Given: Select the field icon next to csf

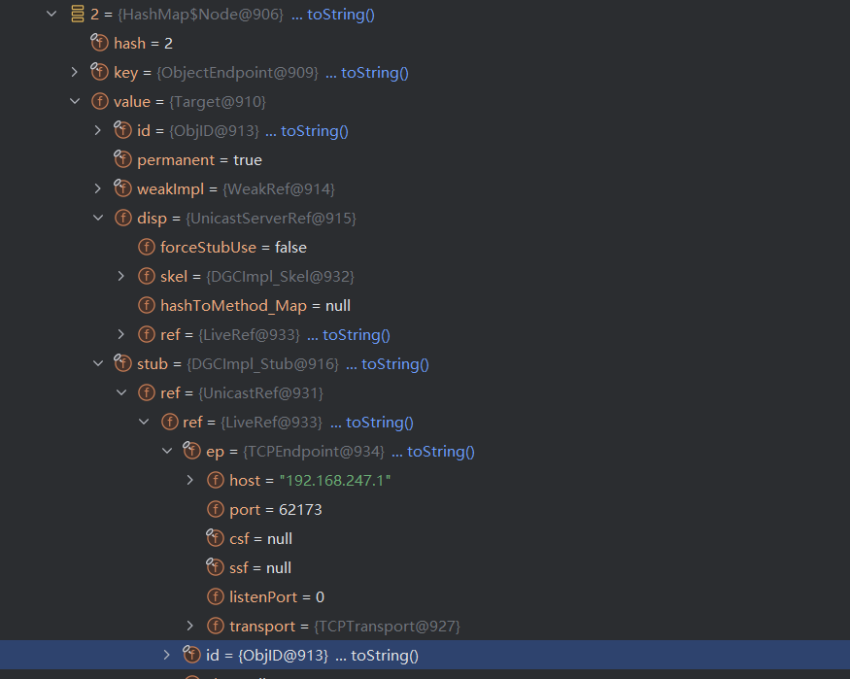Looking at the screenshot, I should 215,538.
